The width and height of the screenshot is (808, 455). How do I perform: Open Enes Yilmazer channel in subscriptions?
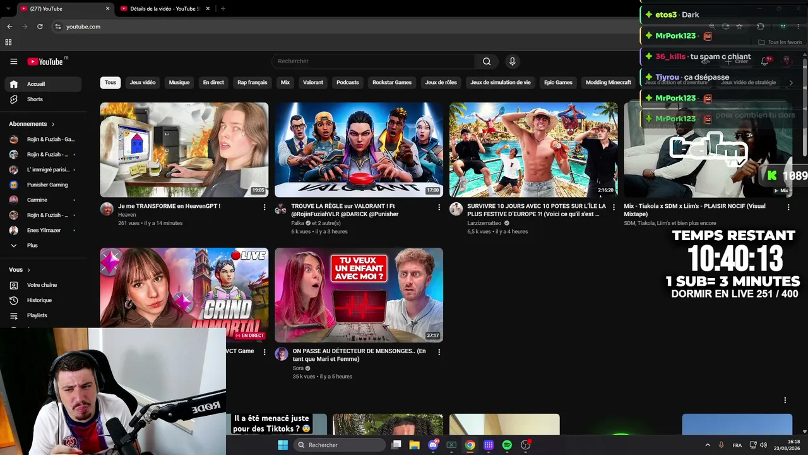click(x=44, y=230)
